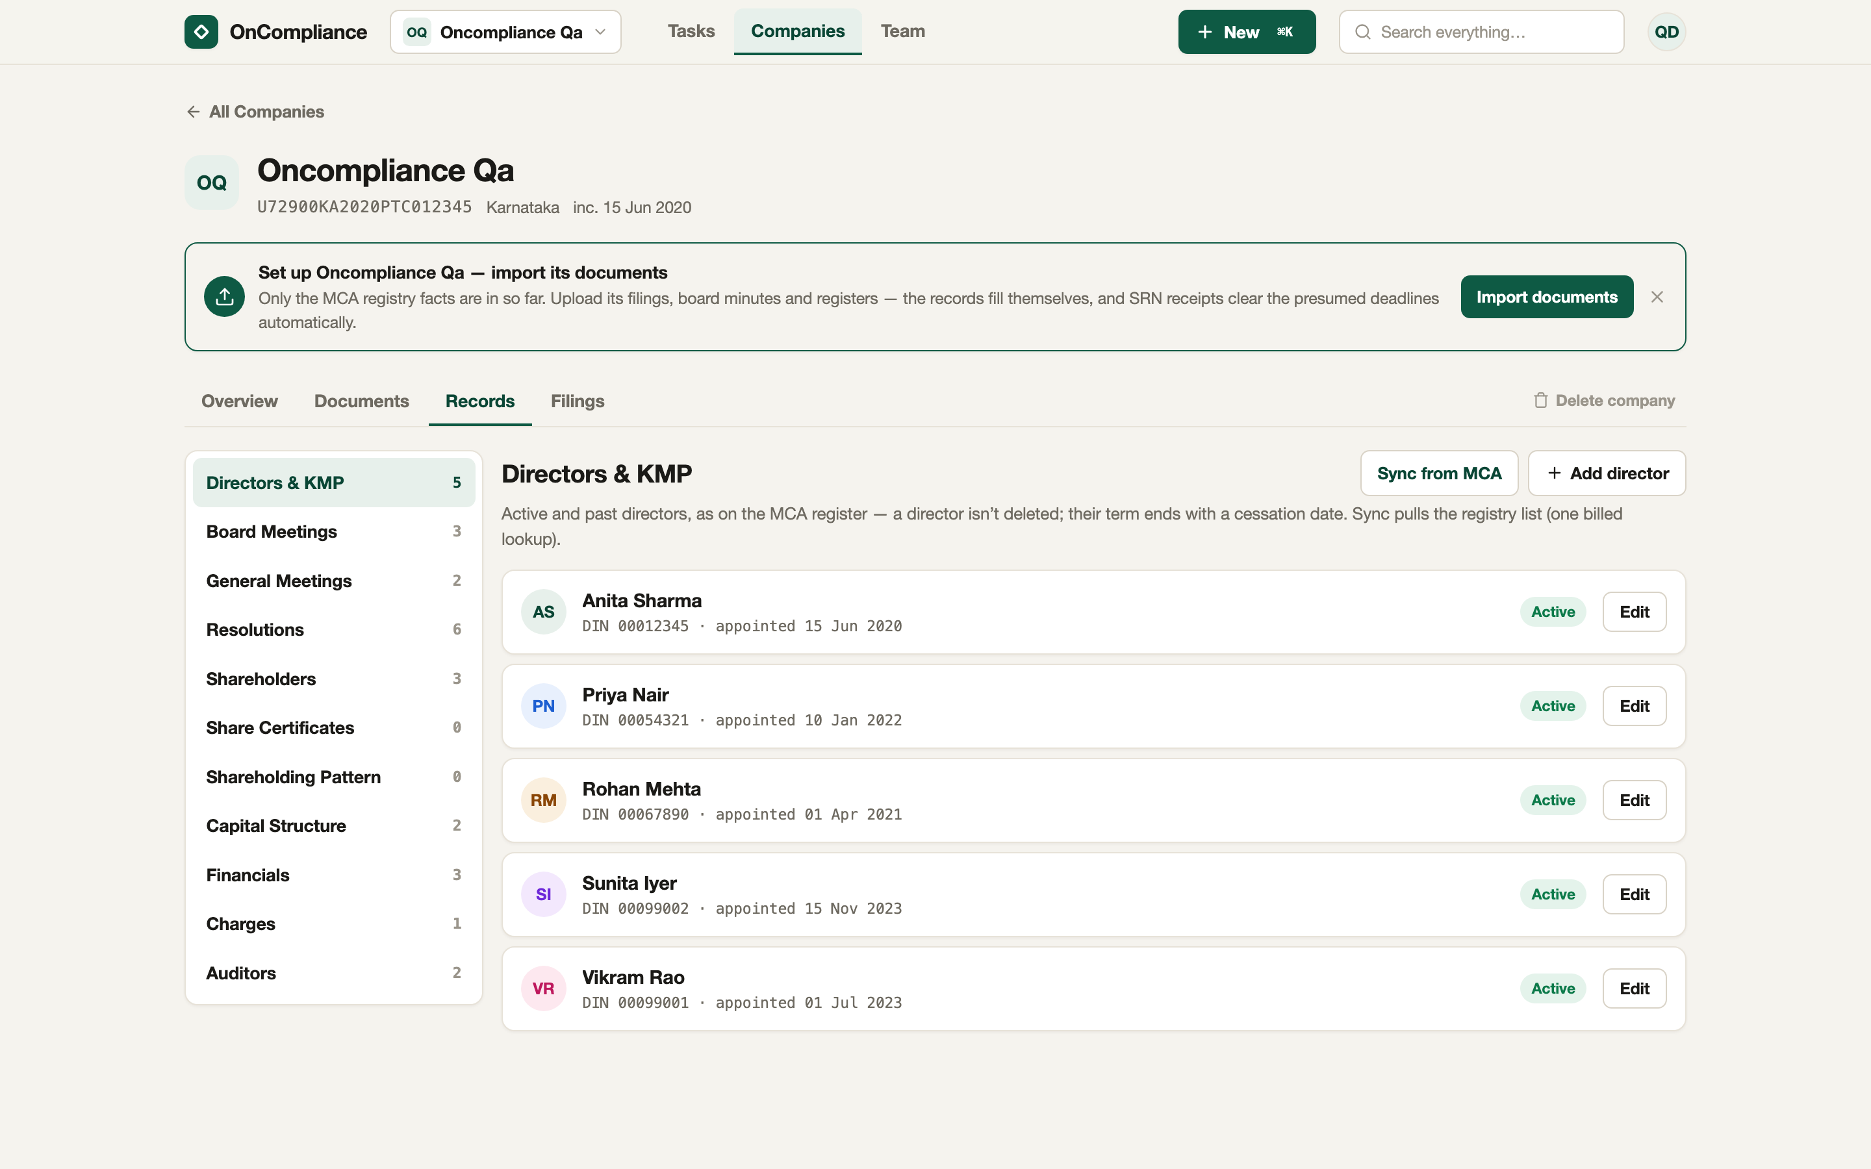
Task: Dismiss the setup banner with X
Action: [1656, 297]
